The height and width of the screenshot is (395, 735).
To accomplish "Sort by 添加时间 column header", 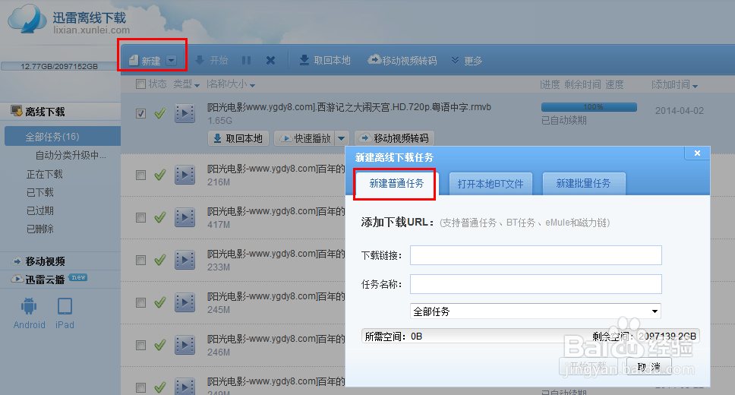I will 674,85.
